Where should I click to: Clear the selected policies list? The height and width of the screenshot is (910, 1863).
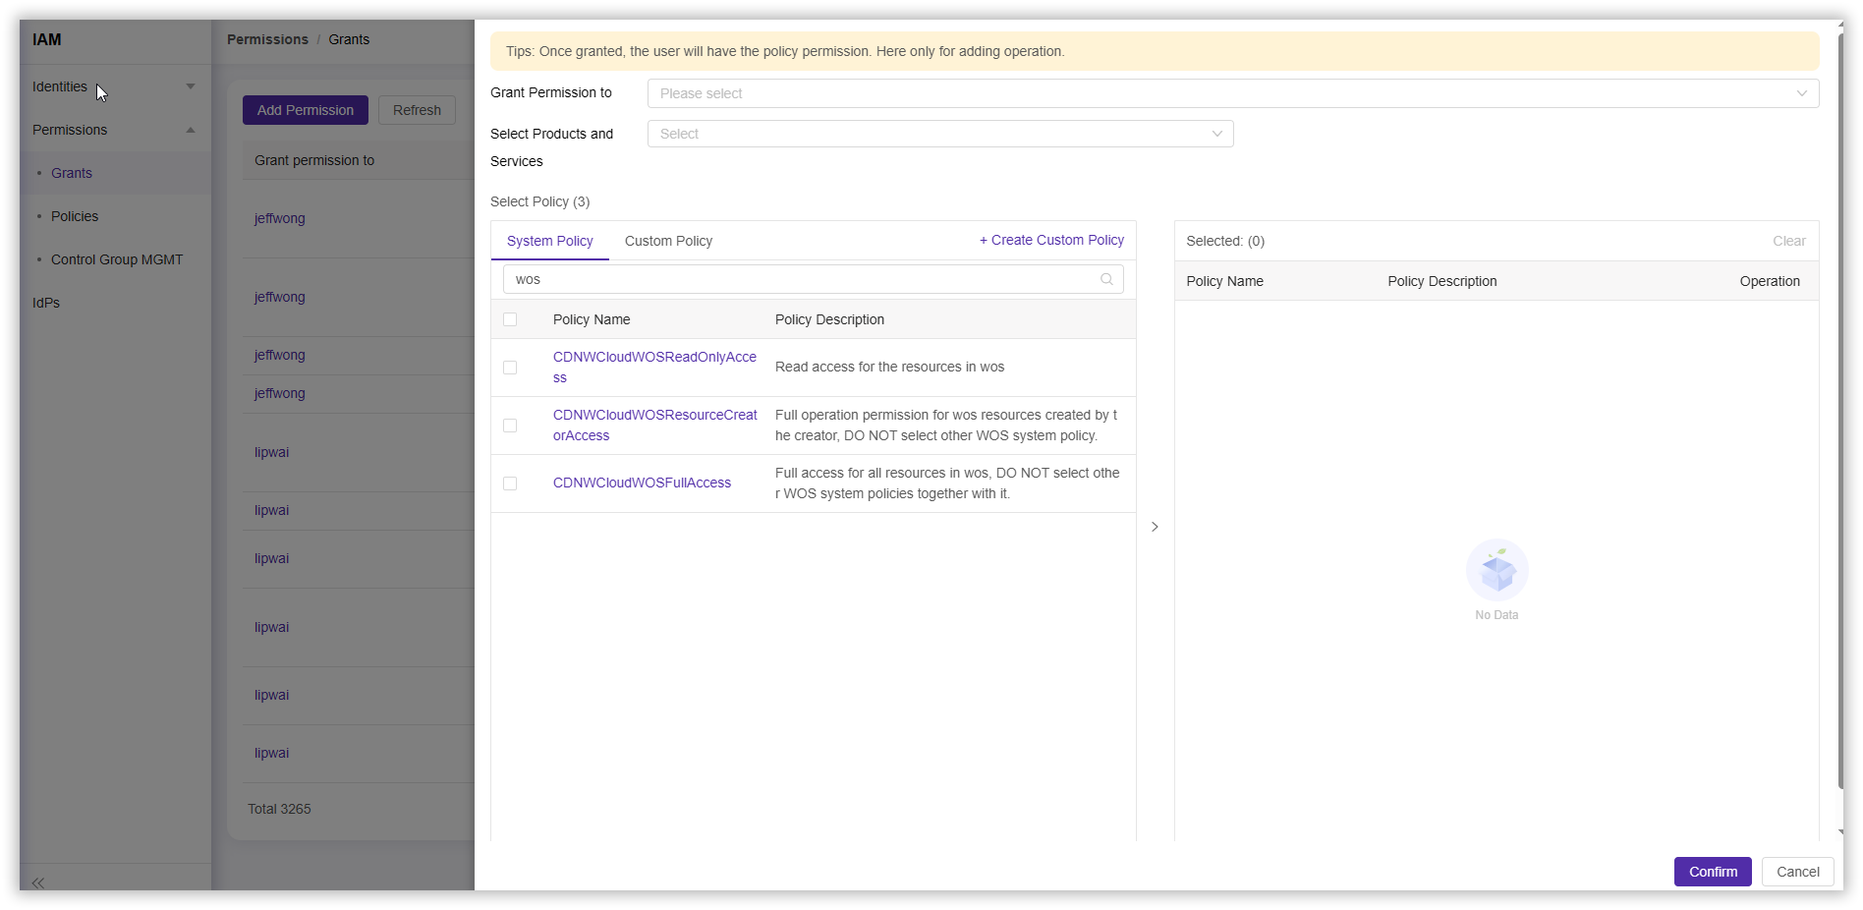click(x=1788, y=241)
